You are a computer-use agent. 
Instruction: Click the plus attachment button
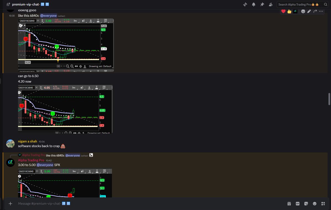point(10,203)
